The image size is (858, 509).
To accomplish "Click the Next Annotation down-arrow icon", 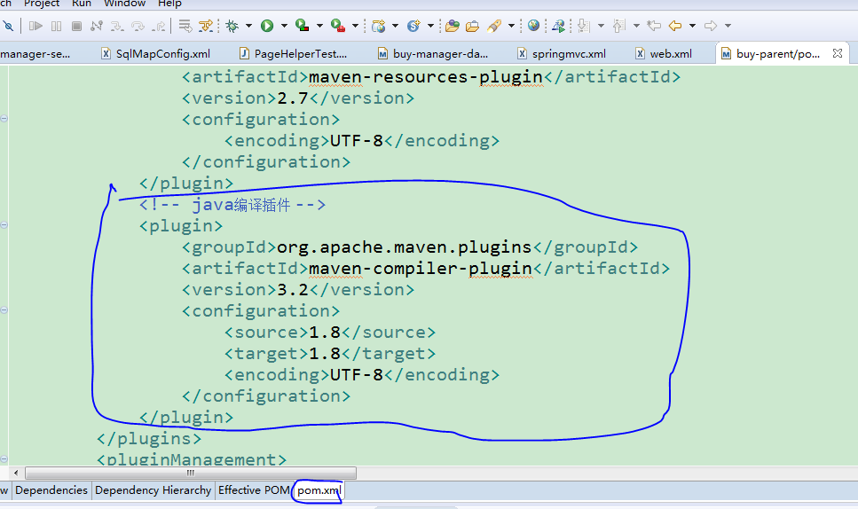I will 584,26.
